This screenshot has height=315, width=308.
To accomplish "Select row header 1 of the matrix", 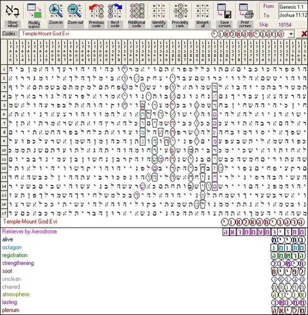I will pyautogui.click(x=4, y=69).
